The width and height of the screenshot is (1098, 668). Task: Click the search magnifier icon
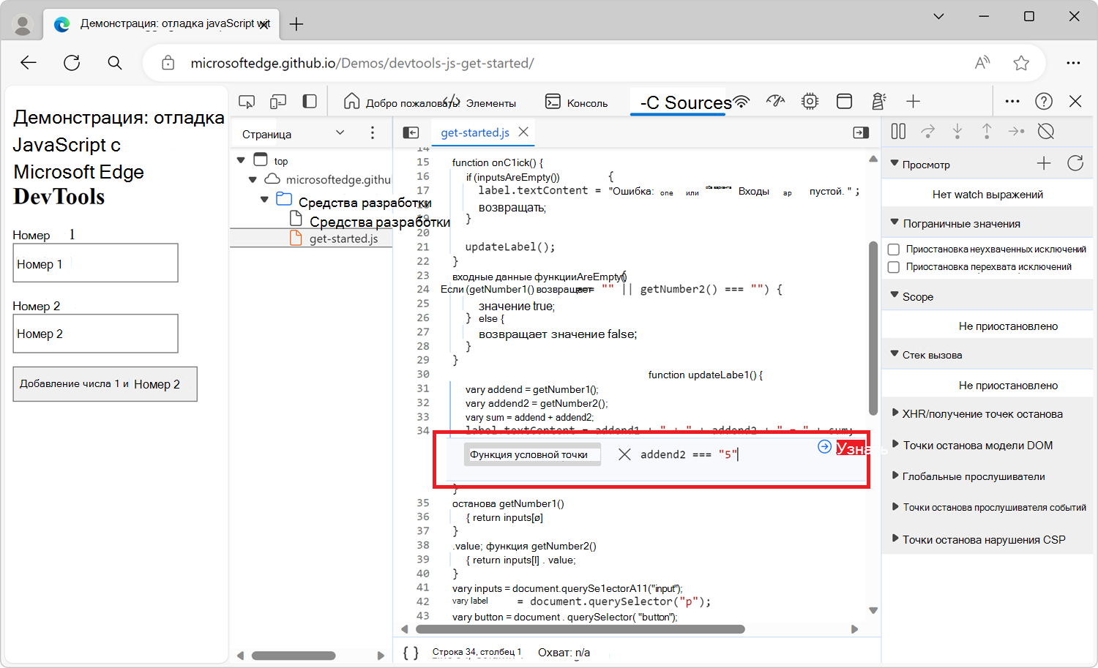point(115,63)
